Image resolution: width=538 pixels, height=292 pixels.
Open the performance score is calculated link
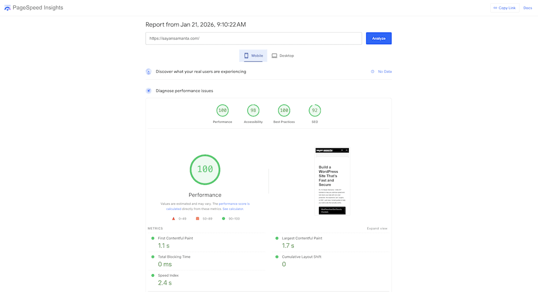tap(208, 206)
